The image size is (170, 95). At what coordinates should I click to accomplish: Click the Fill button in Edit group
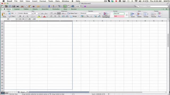pyautogui.click(x=11, y=13)
